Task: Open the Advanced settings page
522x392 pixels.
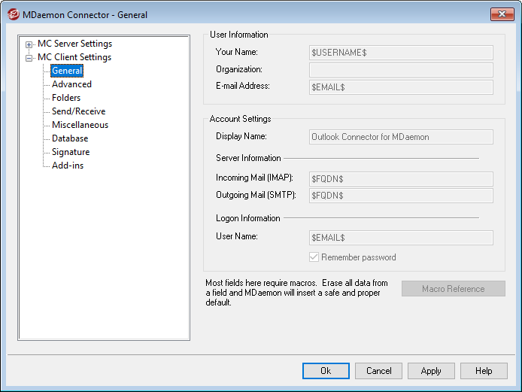Action: (x=71, y=84)
